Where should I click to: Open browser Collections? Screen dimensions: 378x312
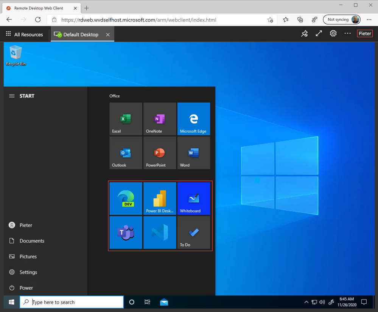point(300,20)
